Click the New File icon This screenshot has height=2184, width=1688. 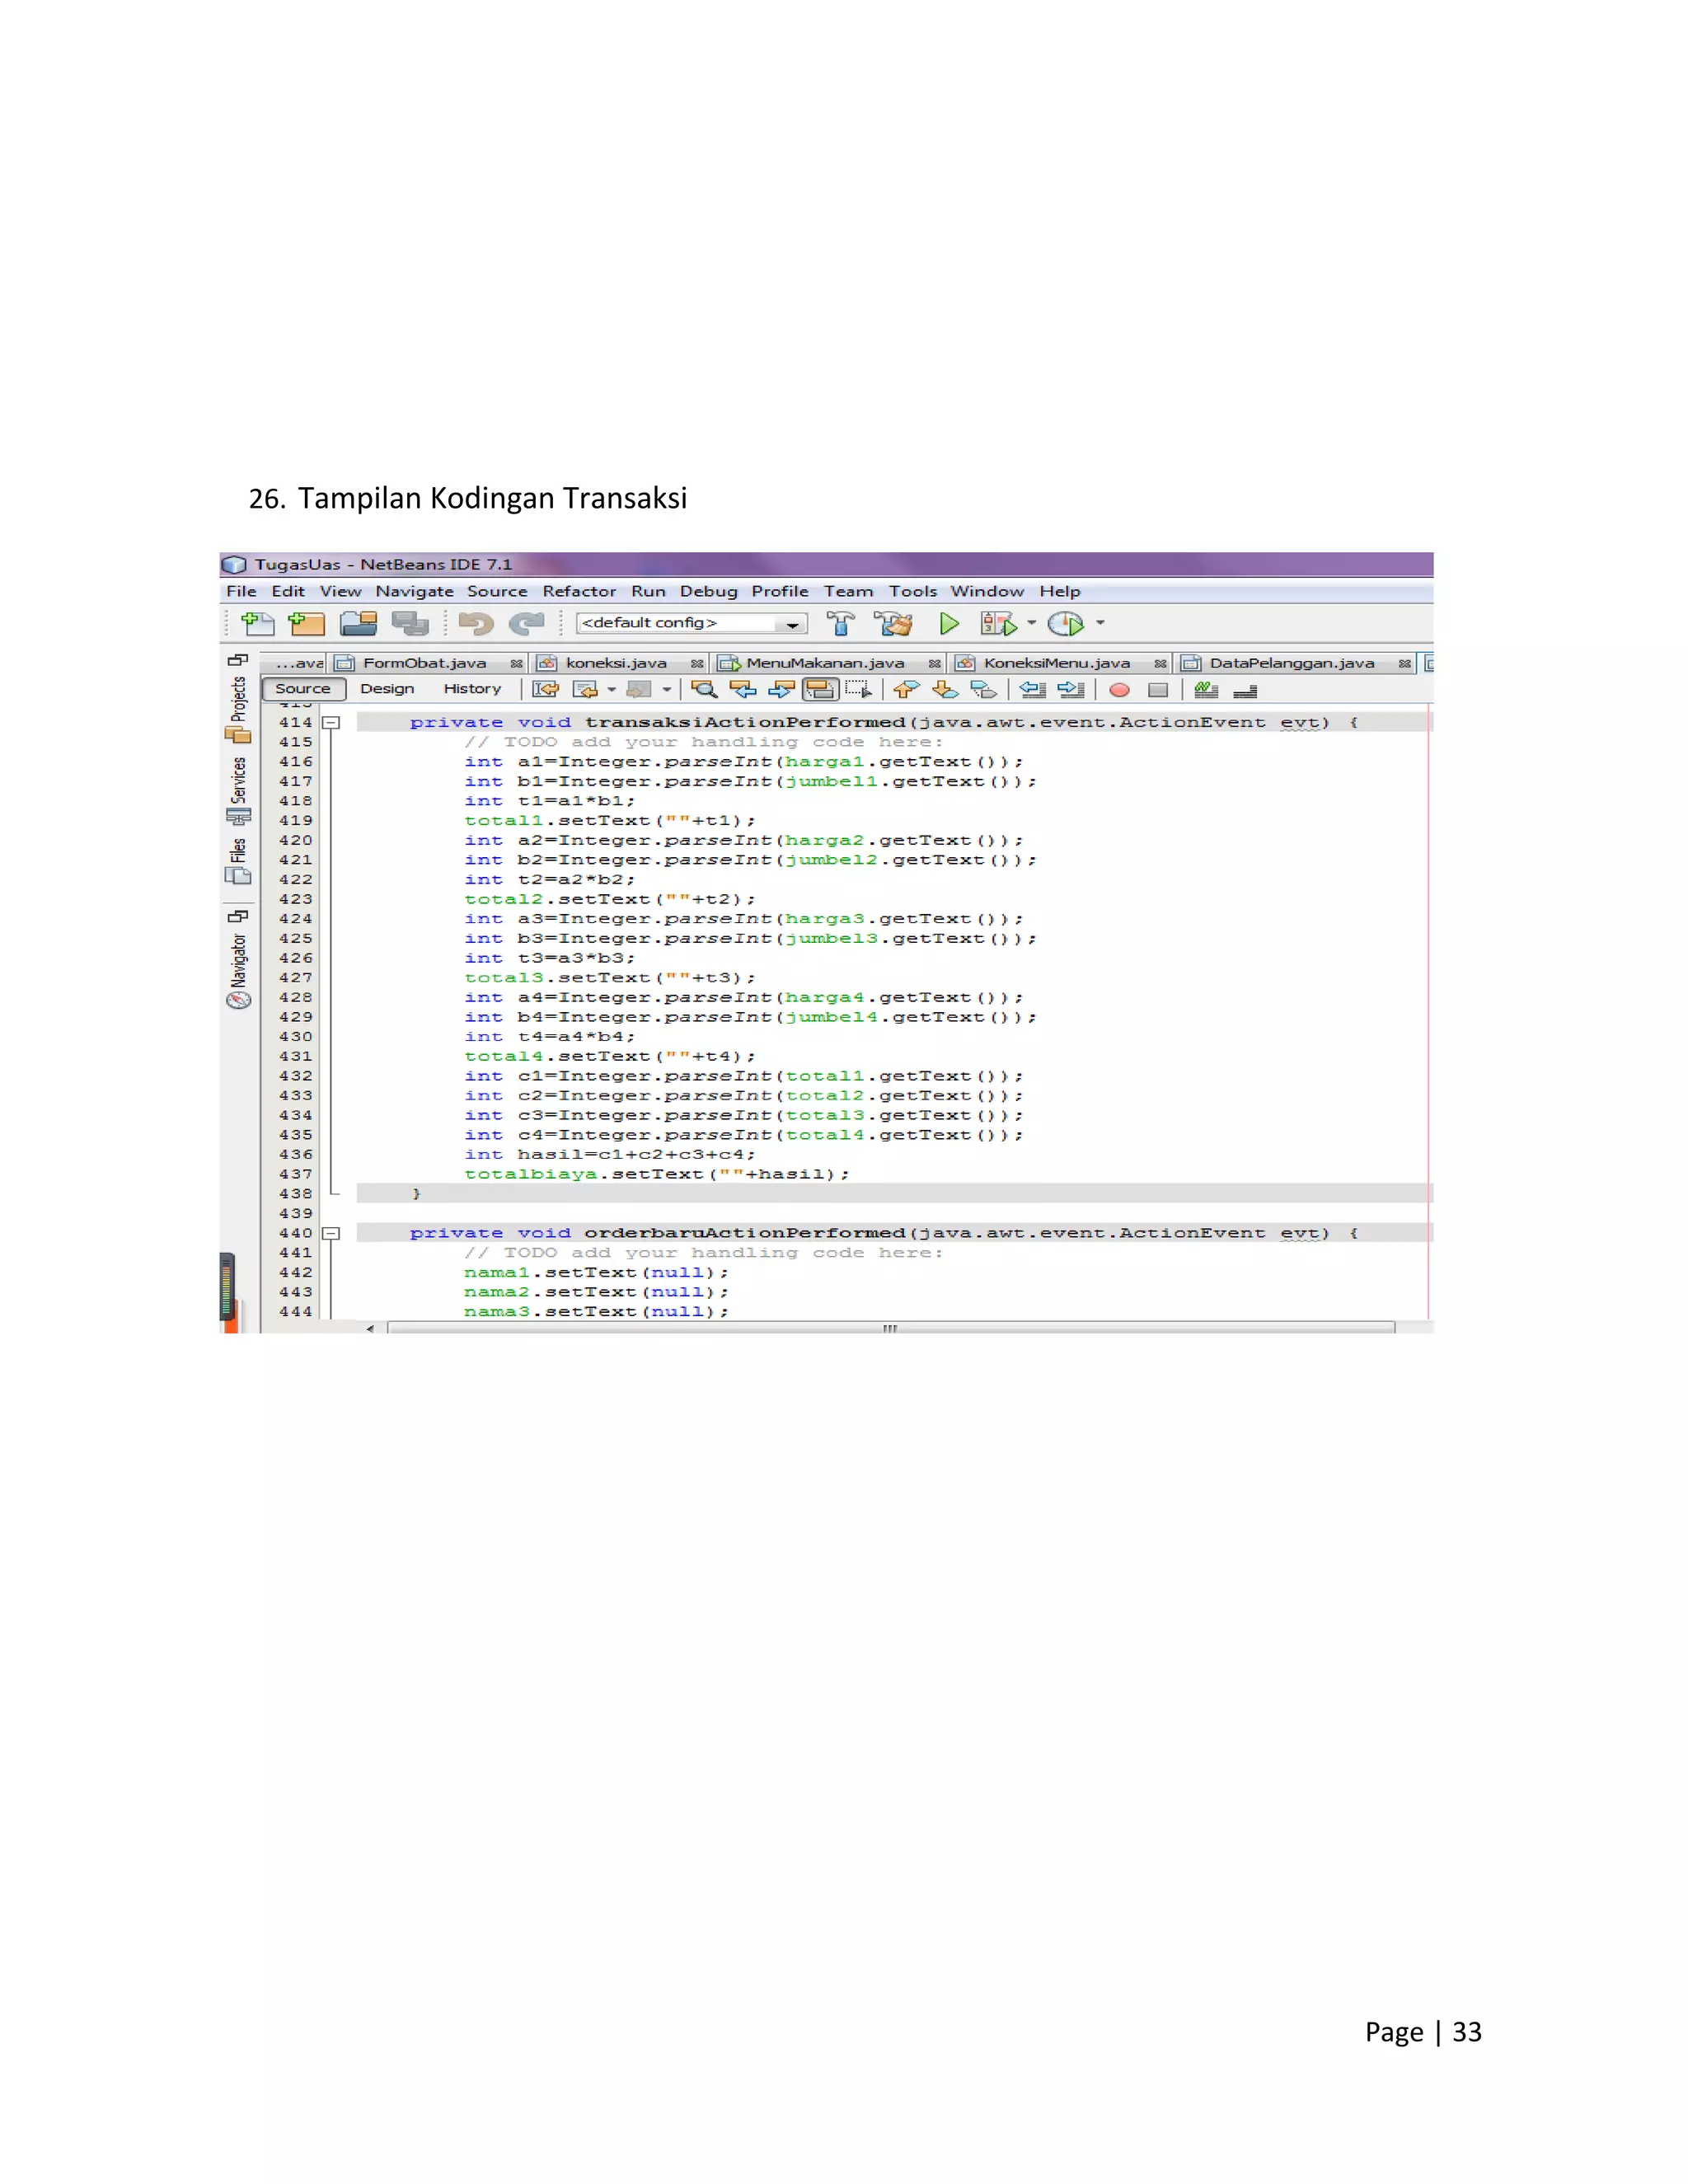point(258,624)
